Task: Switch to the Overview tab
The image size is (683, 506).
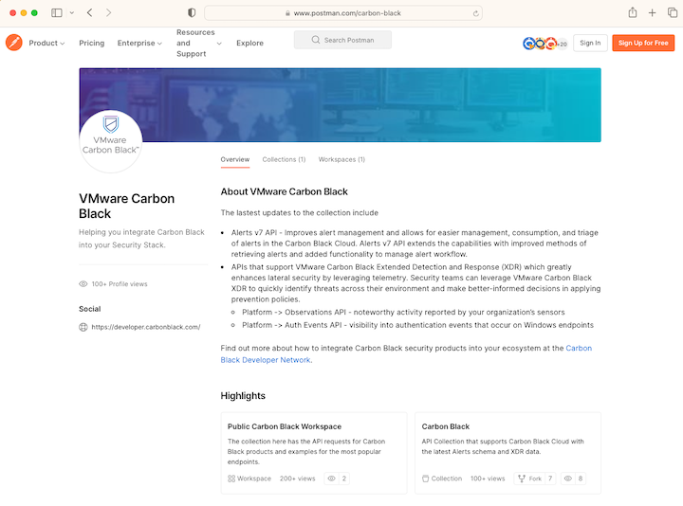Action: click(235, 160)
